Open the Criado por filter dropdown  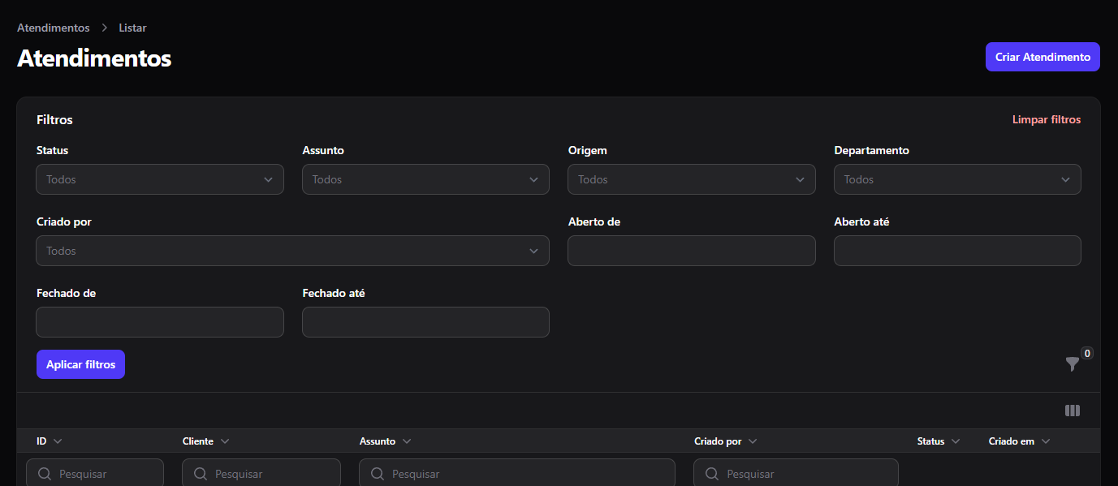click(x=292, y=251)
